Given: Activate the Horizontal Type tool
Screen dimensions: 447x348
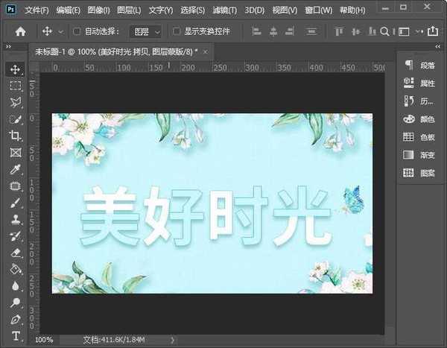Looking at the screenshot, I should pos(15,337).
